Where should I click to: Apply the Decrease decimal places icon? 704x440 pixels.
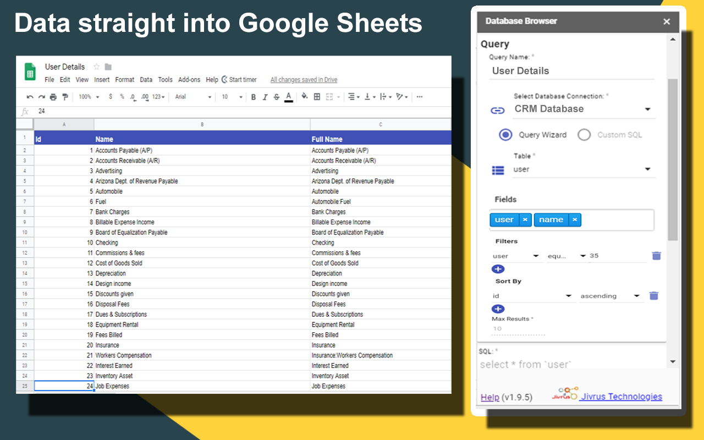point(131,97)
